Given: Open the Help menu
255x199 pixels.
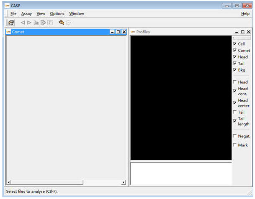Looking at the screenshot, I should point(245,13).
